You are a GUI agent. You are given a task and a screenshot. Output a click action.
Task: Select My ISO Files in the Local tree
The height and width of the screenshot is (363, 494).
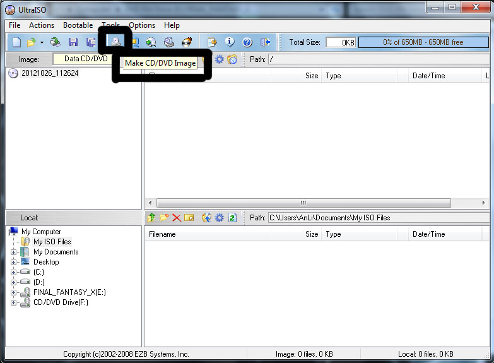point(52,242)
